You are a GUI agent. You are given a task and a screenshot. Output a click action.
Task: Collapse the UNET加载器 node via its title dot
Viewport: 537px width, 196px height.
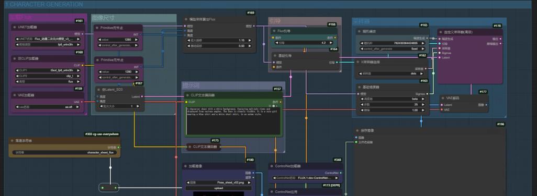click(x=14, y=27)
